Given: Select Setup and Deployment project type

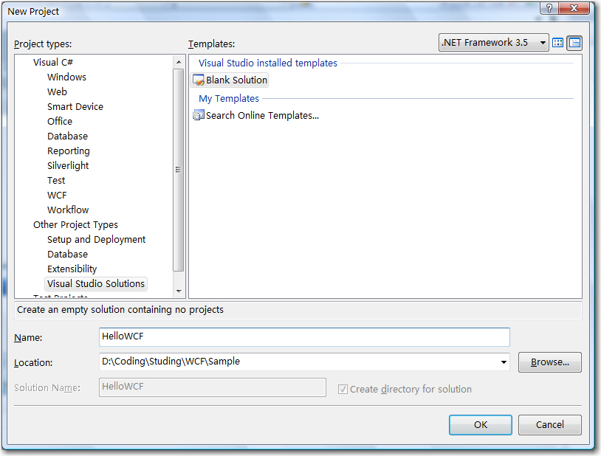Looking at the screenshot, I should pos(96,240).
